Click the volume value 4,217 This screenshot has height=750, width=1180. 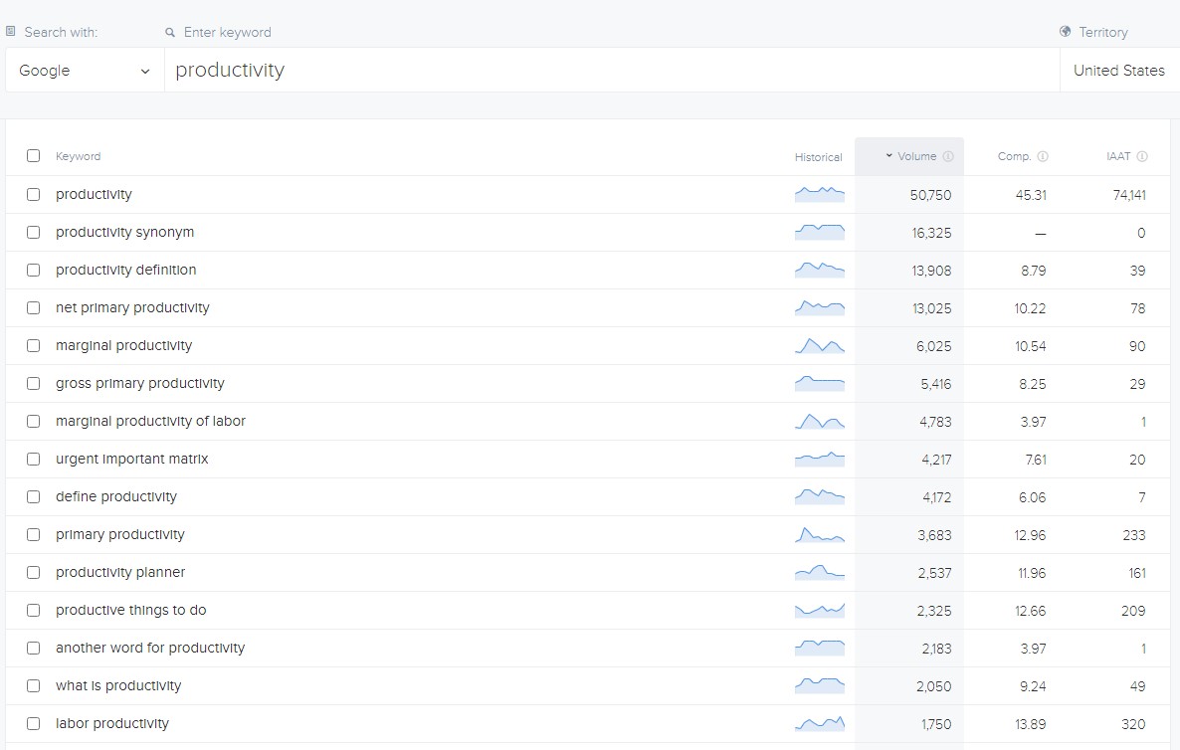pyautogui.click(x=936, y=460)
